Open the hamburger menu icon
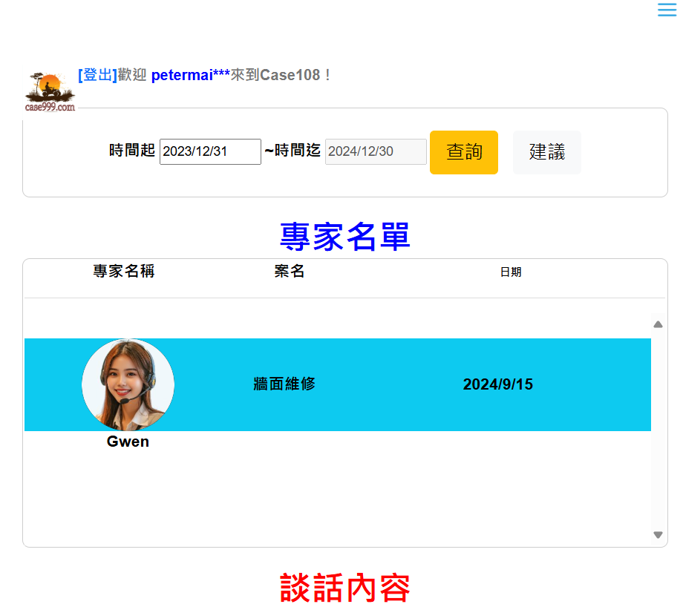 coord(667,10)
